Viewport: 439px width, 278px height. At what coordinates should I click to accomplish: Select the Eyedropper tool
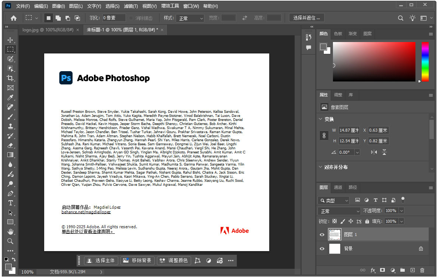click(11, 97)
